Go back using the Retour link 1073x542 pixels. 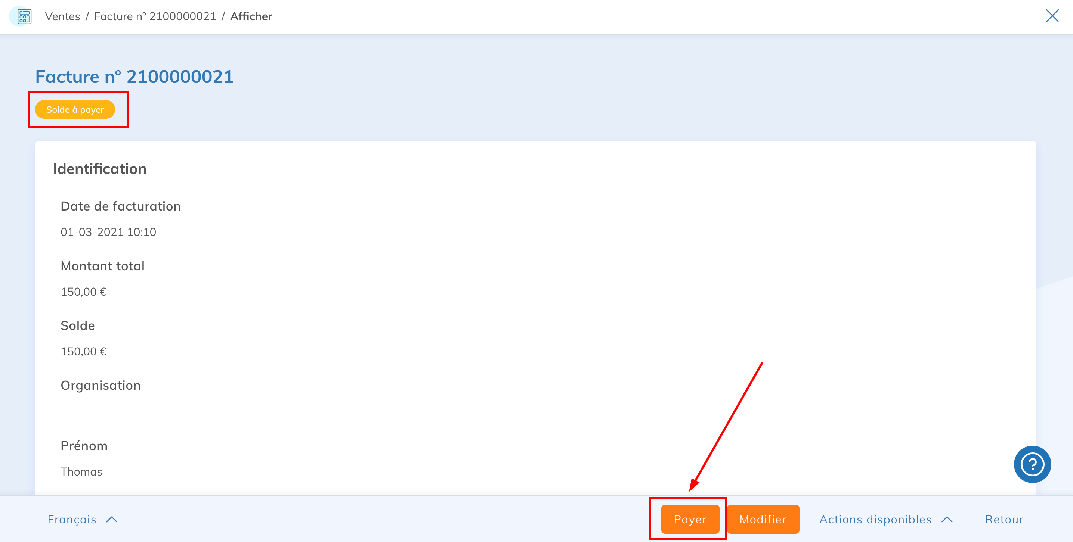pyautogui.click(x=1004, y=520)
